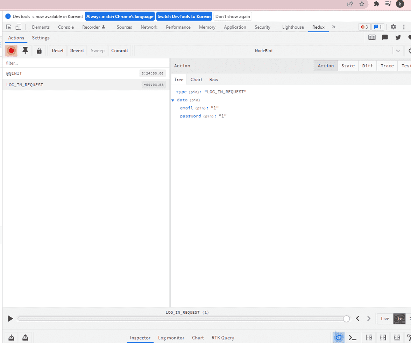Step to previous action with left chevron
Viewport: 411px width, 343px height.
point(357,319)
